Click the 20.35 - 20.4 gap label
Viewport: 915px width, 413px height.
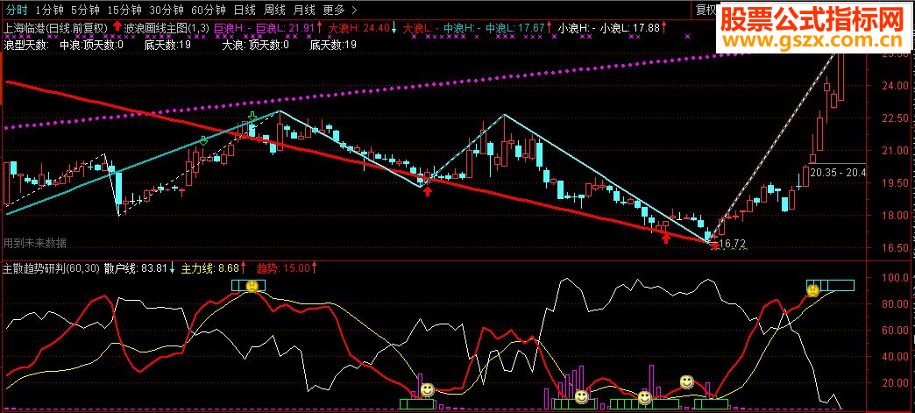[x=837, y=173]
